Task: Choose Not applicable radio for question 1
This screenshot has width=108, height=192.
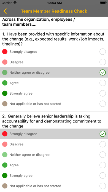Action: click(x=102, y=104)
